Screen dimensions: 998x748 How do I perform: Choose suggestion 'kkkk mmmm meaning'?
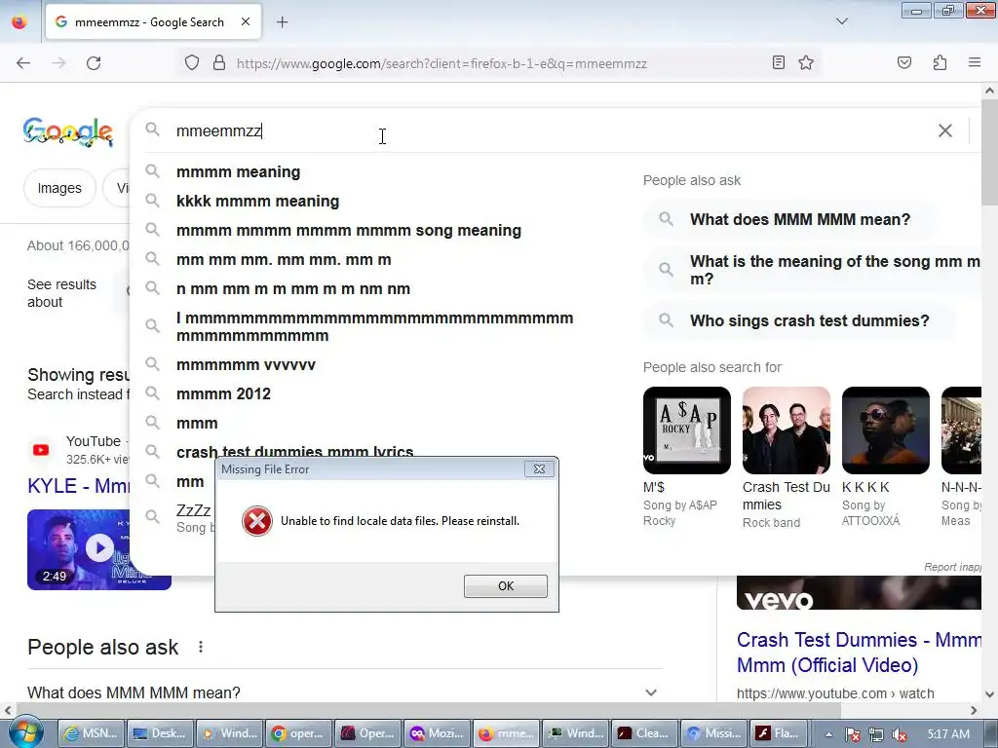[x=257, y=201]
